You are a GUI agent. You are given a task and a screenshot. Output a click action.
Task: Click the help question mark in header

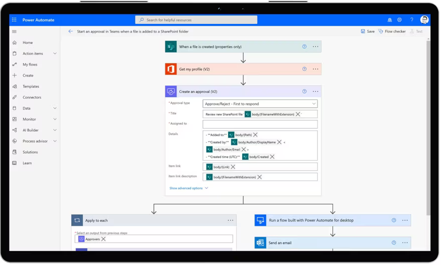tap(412, 20)
